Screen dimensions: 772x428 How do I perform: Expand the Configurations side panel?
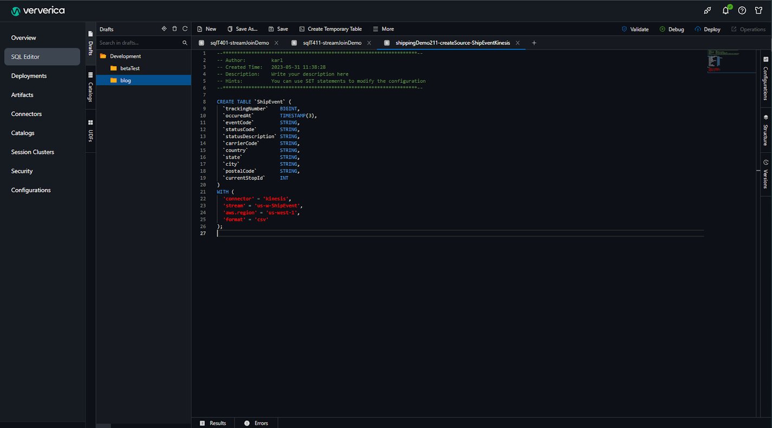coord(765,78)
